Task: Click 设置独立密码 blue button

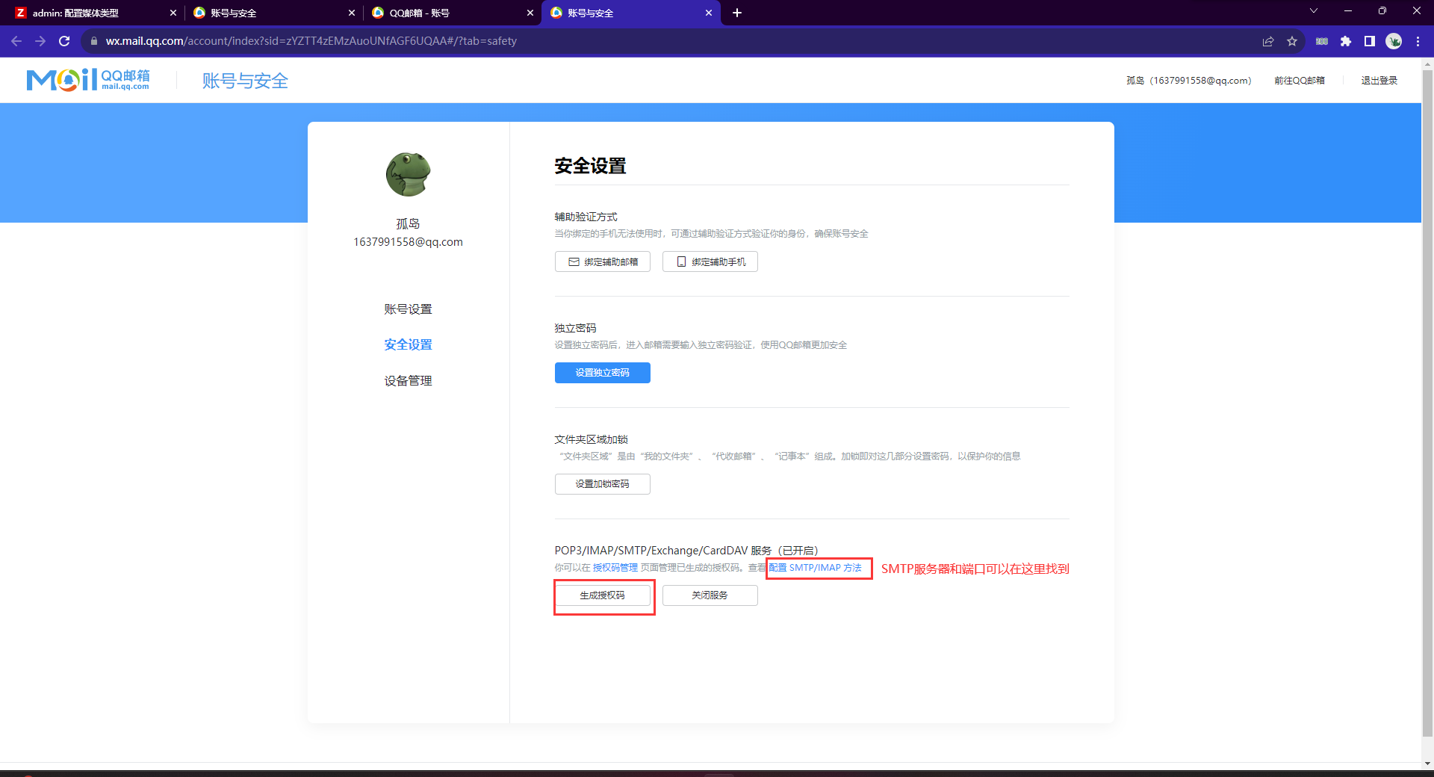Action: click(603, 373)
